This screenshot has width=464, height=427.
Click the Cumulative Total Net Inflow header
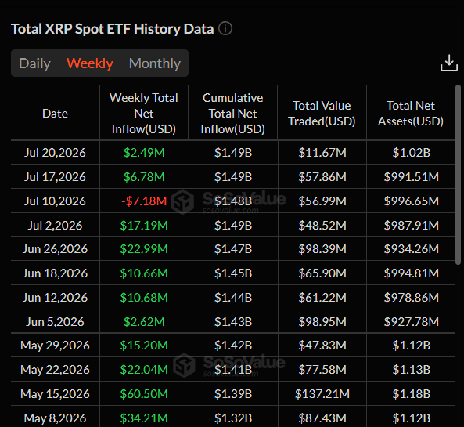pos(233,114)
